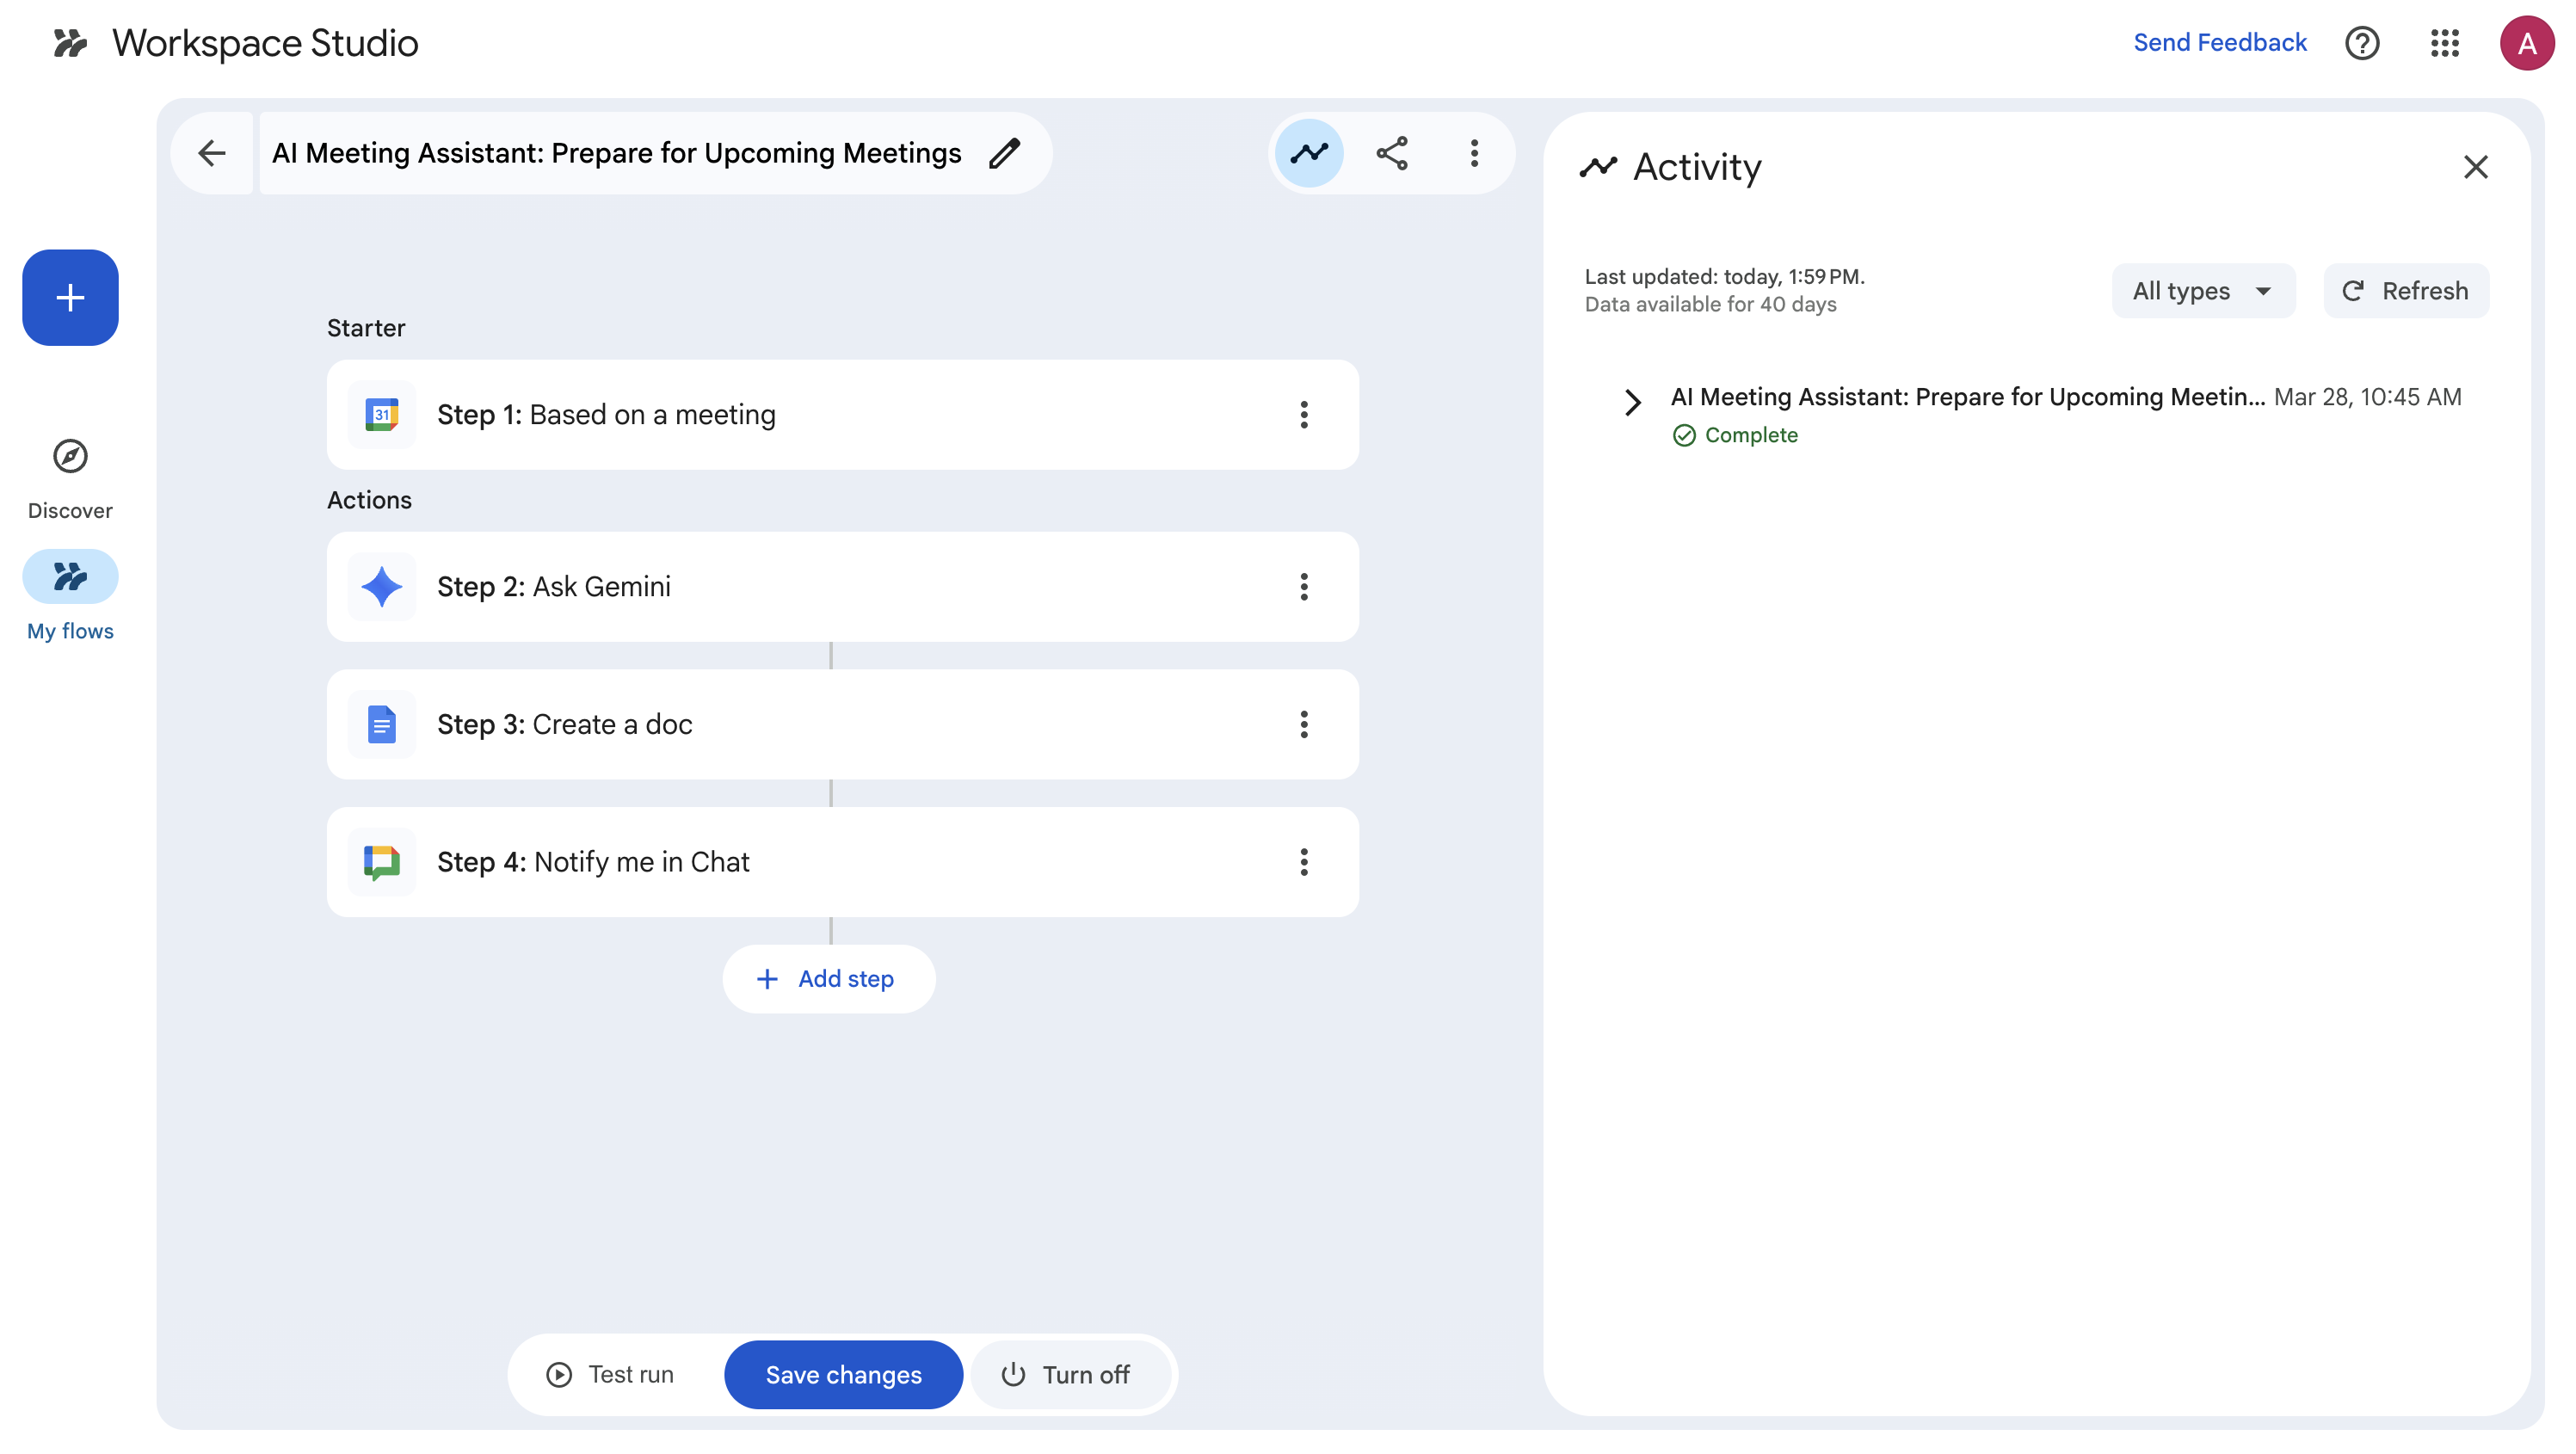Select Step 4: Notify me in Chat card
2576x1454 pixels.
(x=843, y=862)
